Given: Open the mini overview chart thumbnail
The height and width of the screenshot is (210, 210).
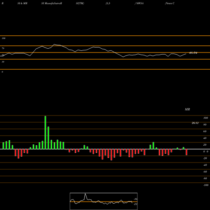Looking at the screenshot, I should [104, 201].
